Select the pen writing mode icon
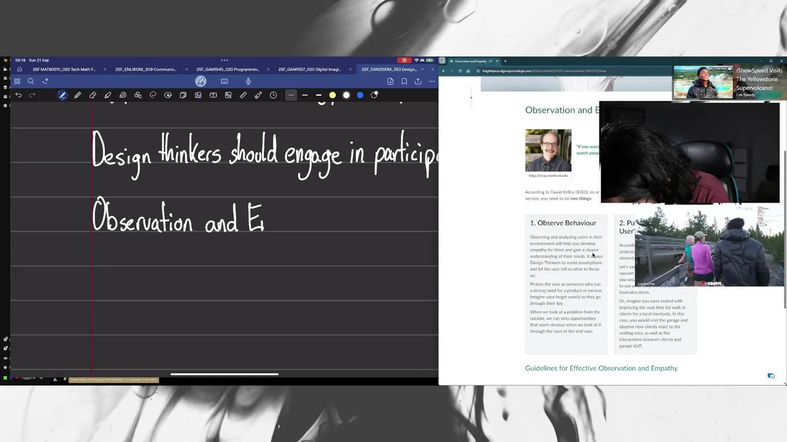Screen dimensions: 787x442 (x=200, y=81)
